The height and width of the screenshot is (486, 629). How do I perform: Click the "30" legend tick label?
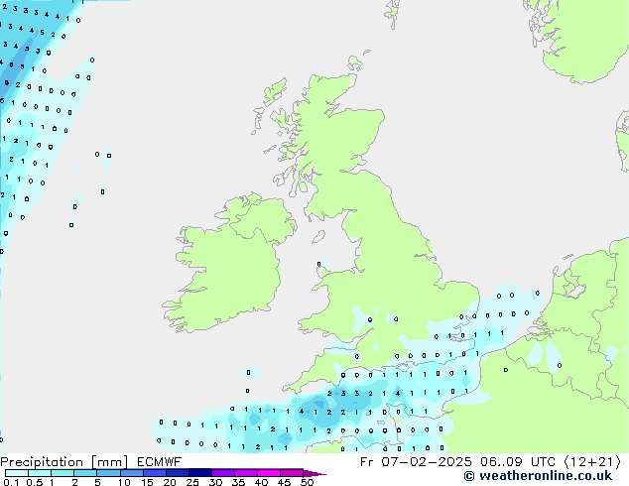click(215, 482)
